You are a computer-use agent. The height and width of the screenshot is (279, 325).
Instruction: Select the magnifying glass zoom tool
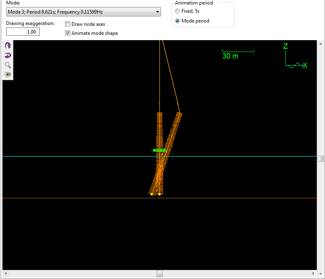click(x=8, y=65)
